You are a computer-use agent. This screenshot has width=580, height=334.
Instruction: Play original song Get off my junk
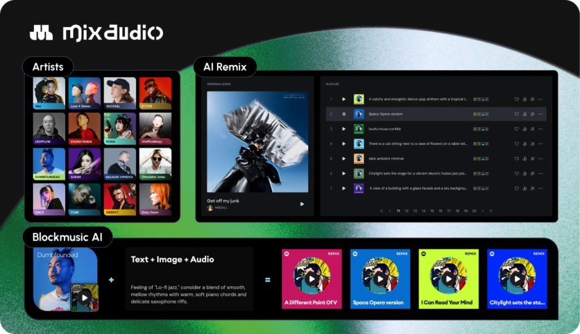click(302, 204)
